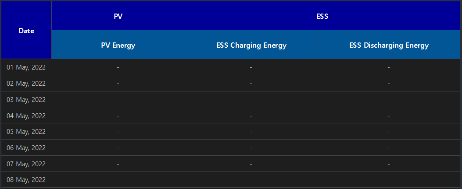Viewport: 462px width, 189px height.
Task: Click ESS Charging Energy value for 05 May, 2022
Action: point(251,132)
